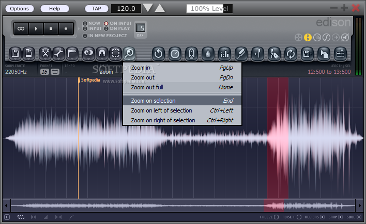Click the crossed-out speaker icon

[x=345, y=38]
